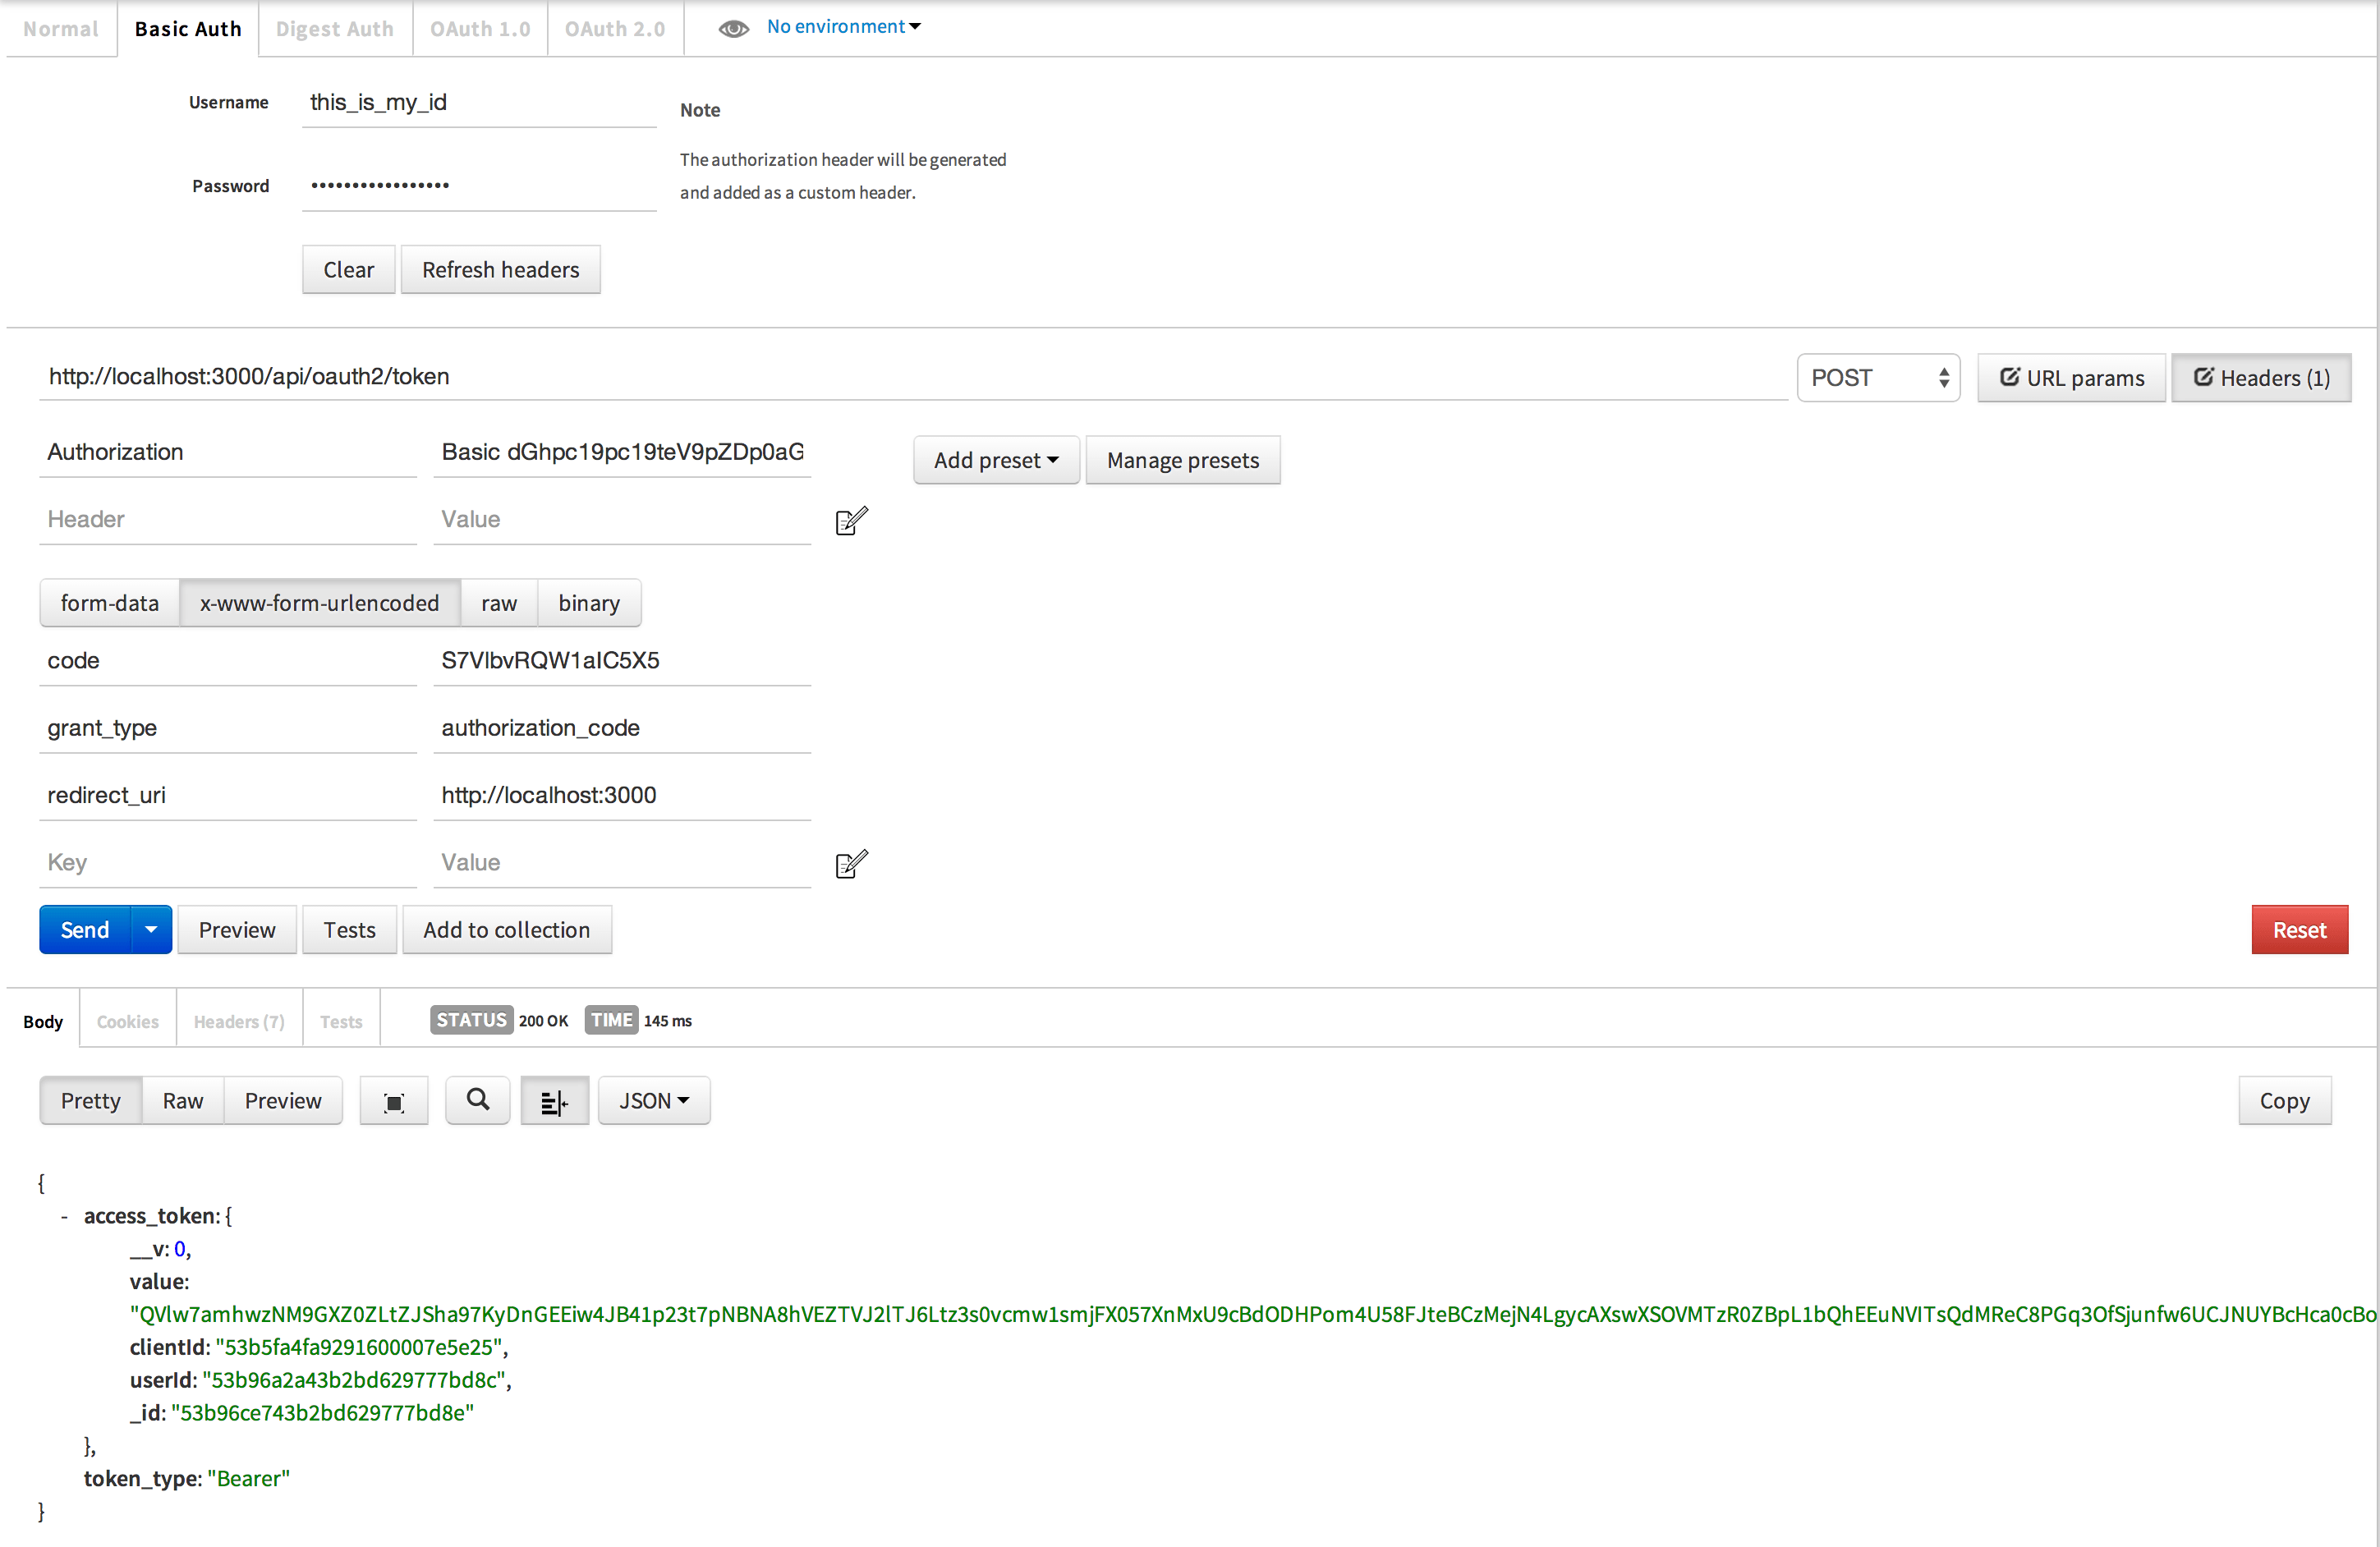
Task: Click the filter/sort icon in response toolbar
Action: pos(552,1099)
